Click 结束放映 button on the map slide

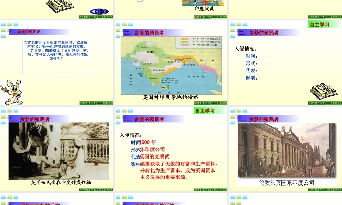tap(223, 103)
